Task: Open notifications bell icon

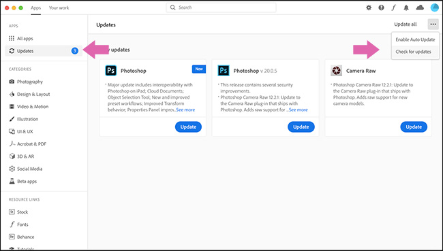Action: (x=406, y=7)
